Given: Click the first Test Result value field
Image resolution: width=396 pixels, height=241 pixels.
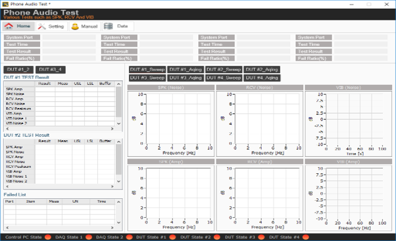Looking at the screenshot, I should (69, 51).
